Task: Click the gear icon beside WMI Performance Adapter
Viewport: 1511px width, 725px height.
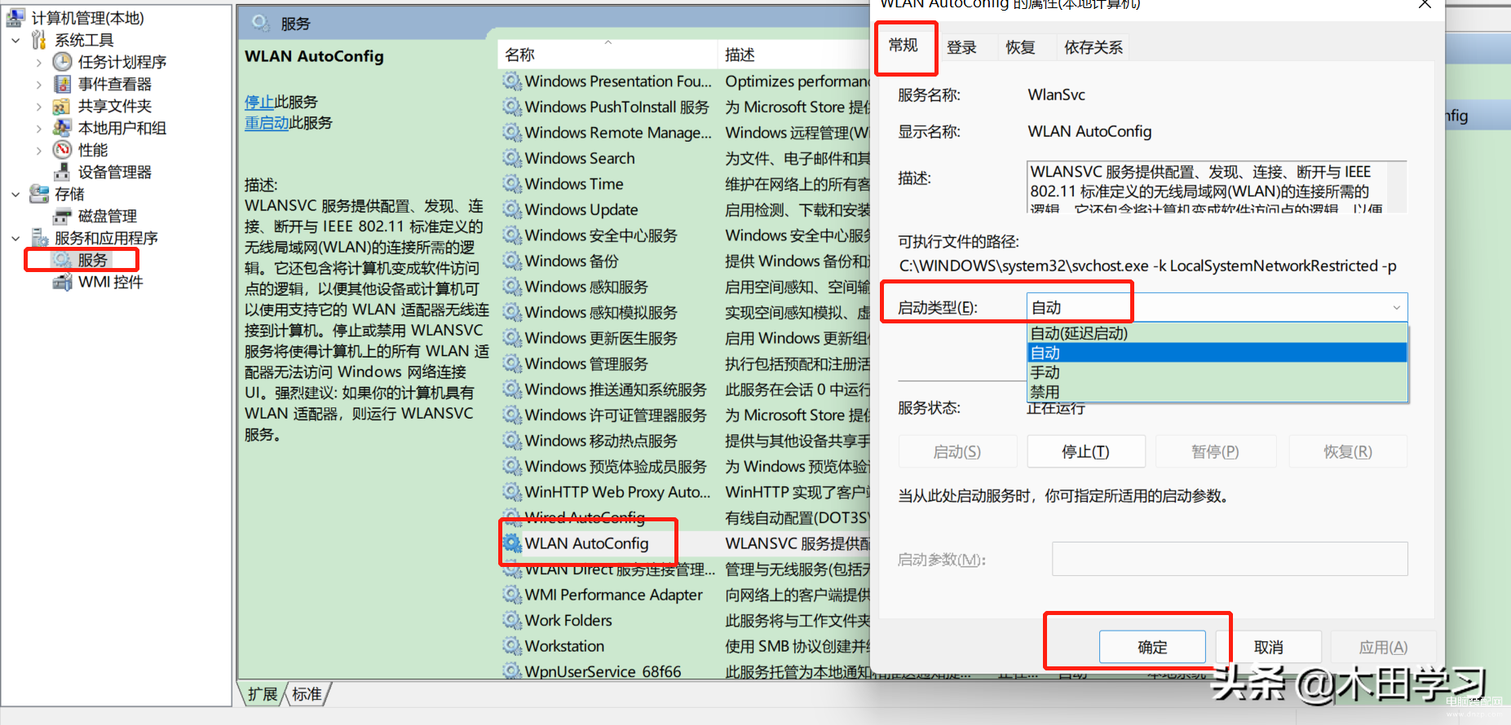Action: 512,595
